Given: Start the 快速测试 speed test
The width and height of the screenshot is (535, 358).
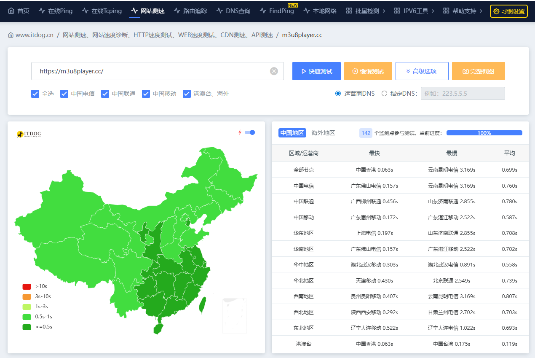Looking at the screenshot, I should pyautogui.click(x=316, y=71).
